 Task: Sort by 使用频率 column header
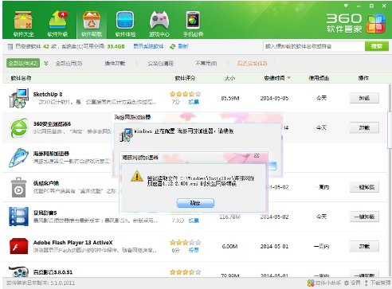click(x=319, y=78)
